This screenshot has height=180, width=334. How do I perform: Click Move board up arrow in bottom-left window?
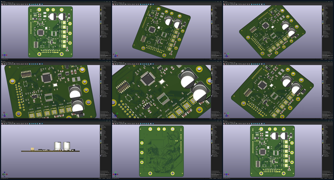click(36, 124)
